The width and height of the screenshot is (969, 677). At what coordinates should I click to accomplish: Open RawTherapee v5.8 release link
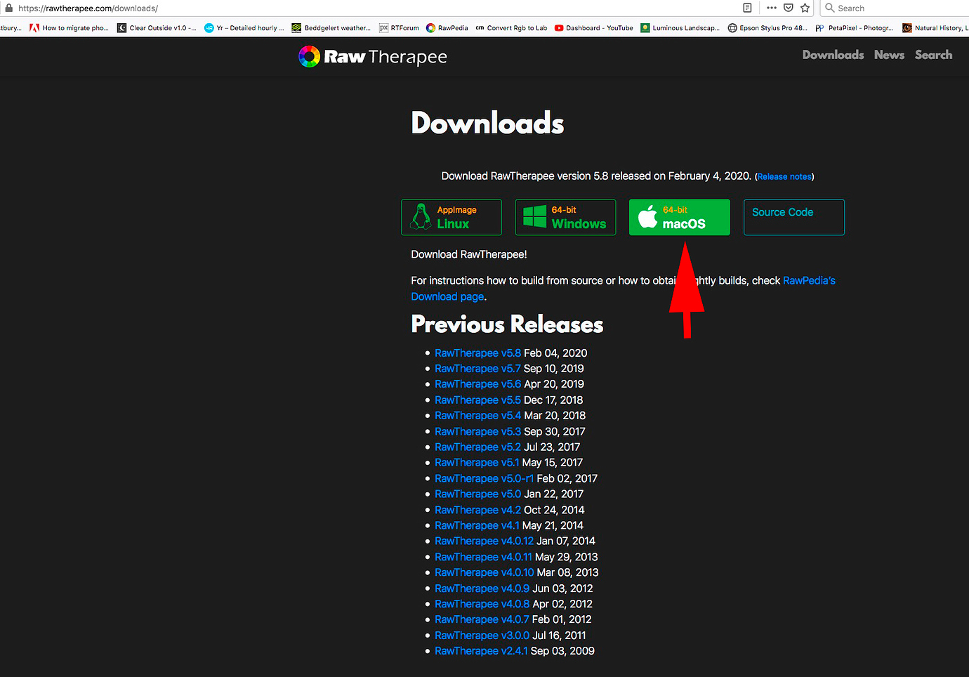coord(477,353)
